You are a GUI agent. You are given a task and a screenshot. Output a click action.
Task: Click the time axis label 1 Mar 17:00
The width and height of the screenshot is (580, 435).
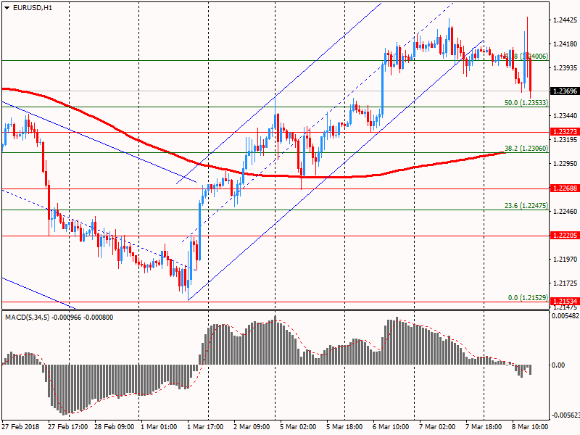[x=205, y=426]
